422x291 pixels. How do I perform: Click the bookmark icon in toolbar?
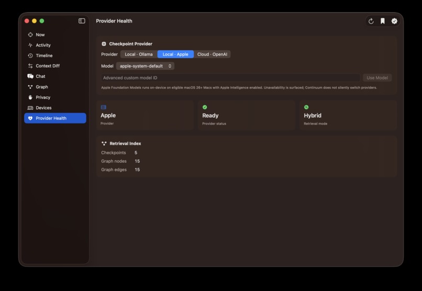click(x=382, y=21)
